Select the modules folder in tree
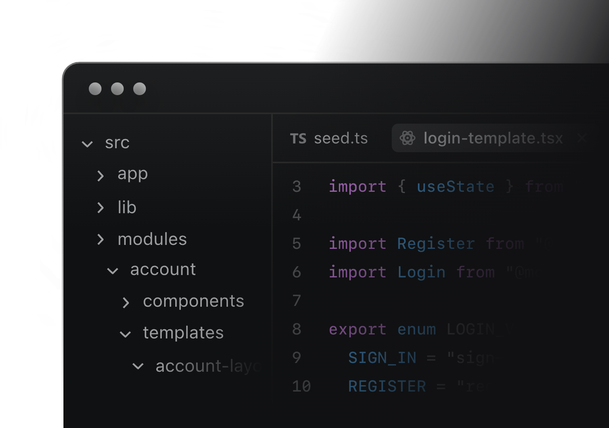Image resolution: width=609 pixels, height=428 pixels. tap(152, 239)
